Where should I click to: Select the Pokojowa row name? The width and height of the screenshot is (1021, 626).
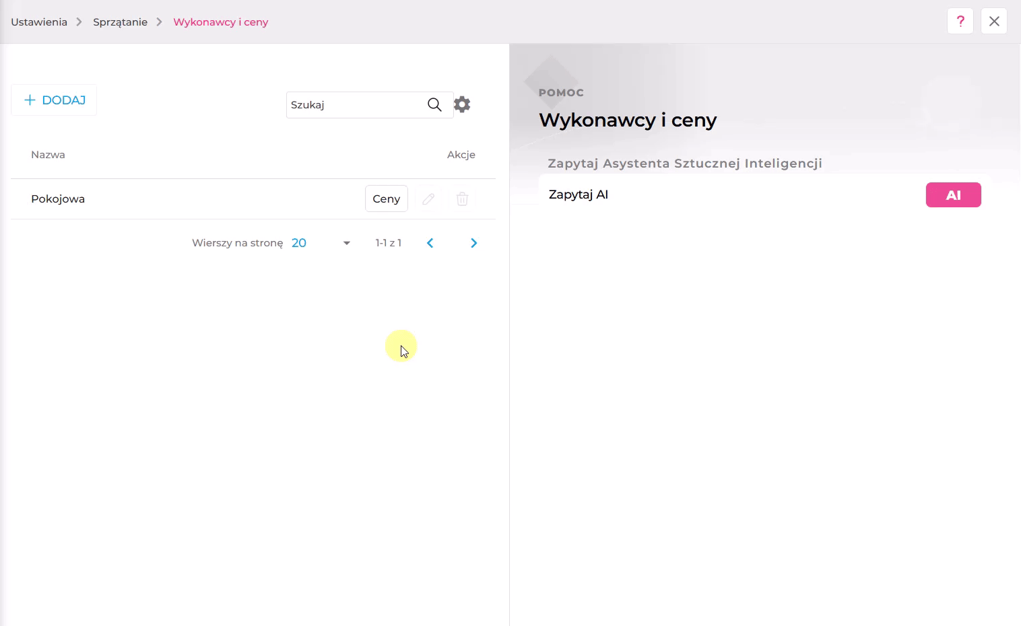[x=58, y=199]
